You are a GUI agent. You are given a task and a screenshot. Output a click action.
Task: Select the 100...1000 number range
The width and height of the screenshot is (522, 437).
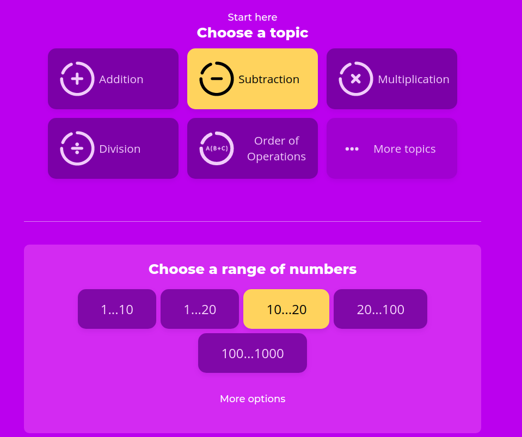[x=252, y=353]
